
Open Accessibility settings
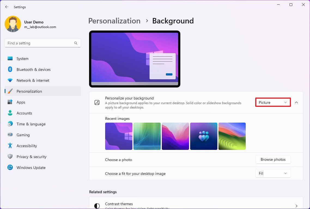26,146
